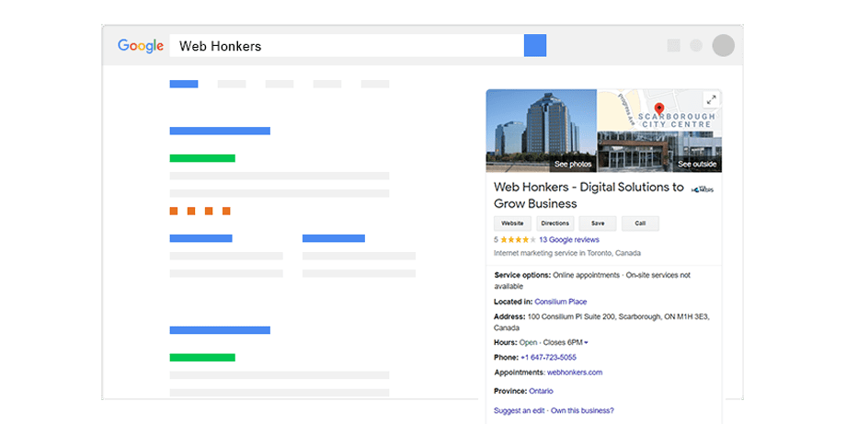Image resolution: width=846 pixels, height=424 pixels.
Task: Click the search field containing Web Honkers
Action: point(347,45)
